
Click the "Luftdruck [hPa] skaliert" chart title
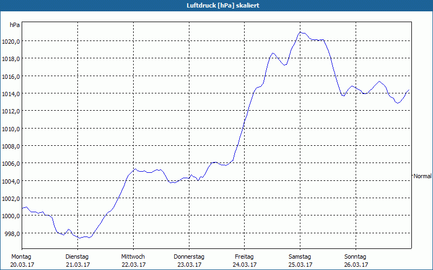(x=216, y=5)
